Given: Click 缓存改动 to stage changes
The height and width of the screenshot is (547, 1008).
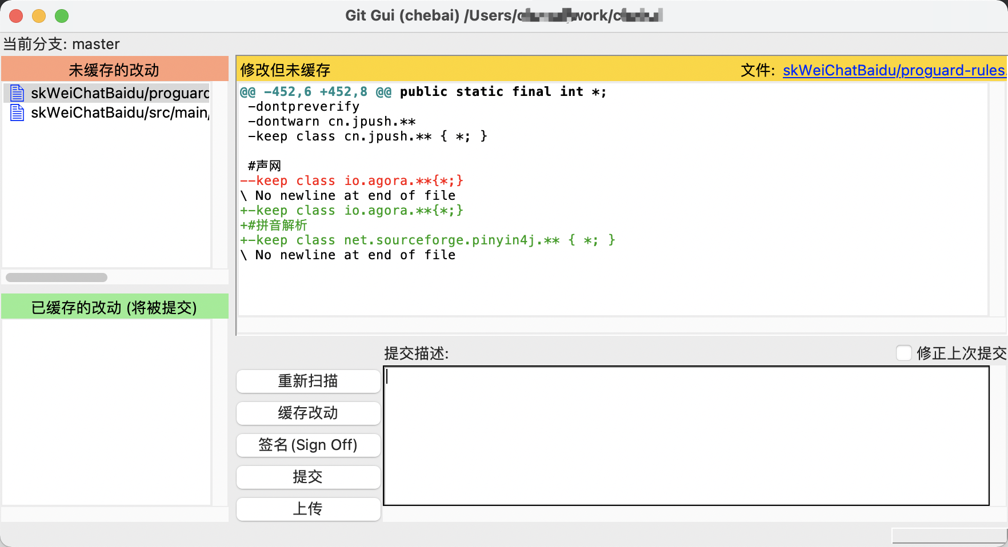Looking at the screenshot, I should point(308,413).
